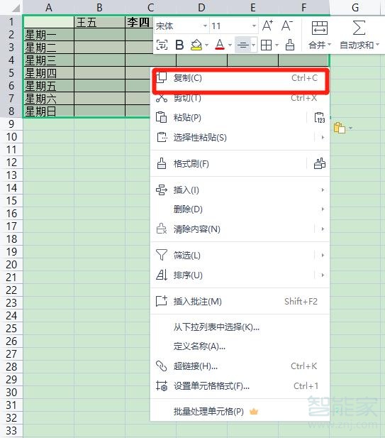Choose 批量处理单元格(P) entry
385x438 pixels.
240,412
